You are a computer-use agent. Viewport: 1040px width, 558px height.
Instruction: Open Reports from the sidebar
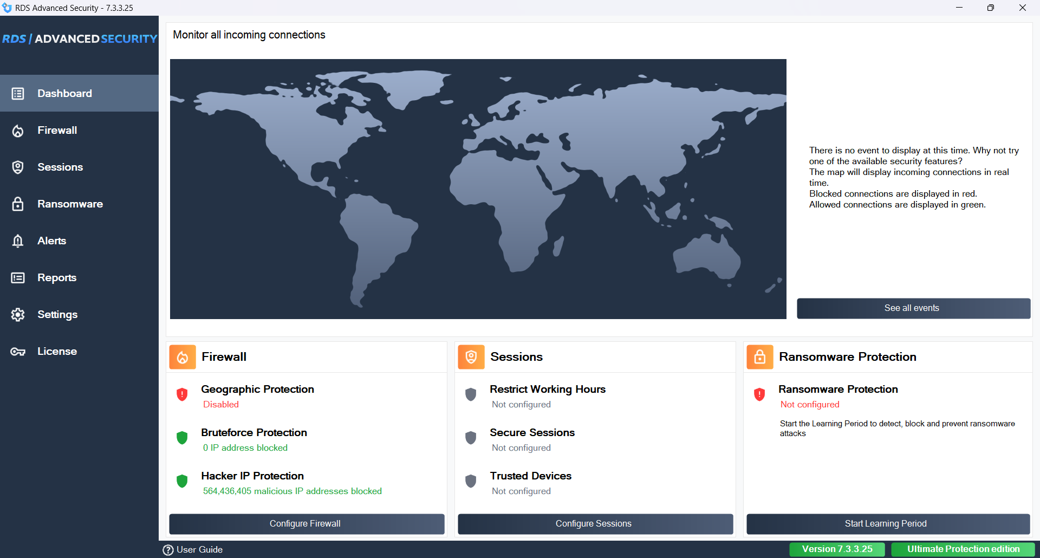point(79,278)
